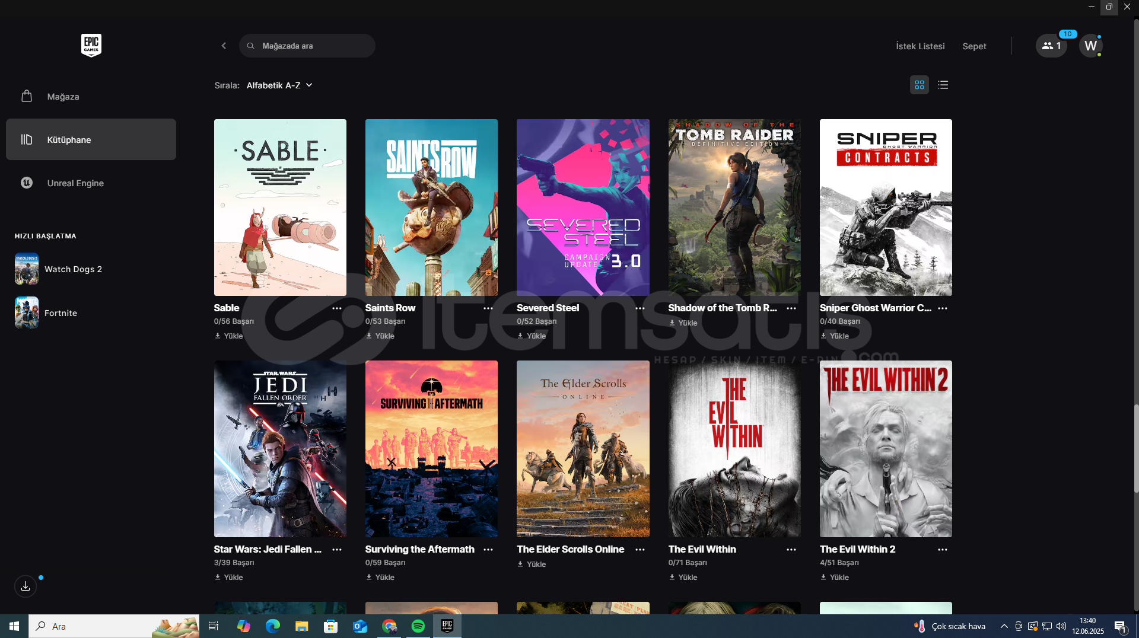Open Chrome from the taskbar

coord(389,626)
